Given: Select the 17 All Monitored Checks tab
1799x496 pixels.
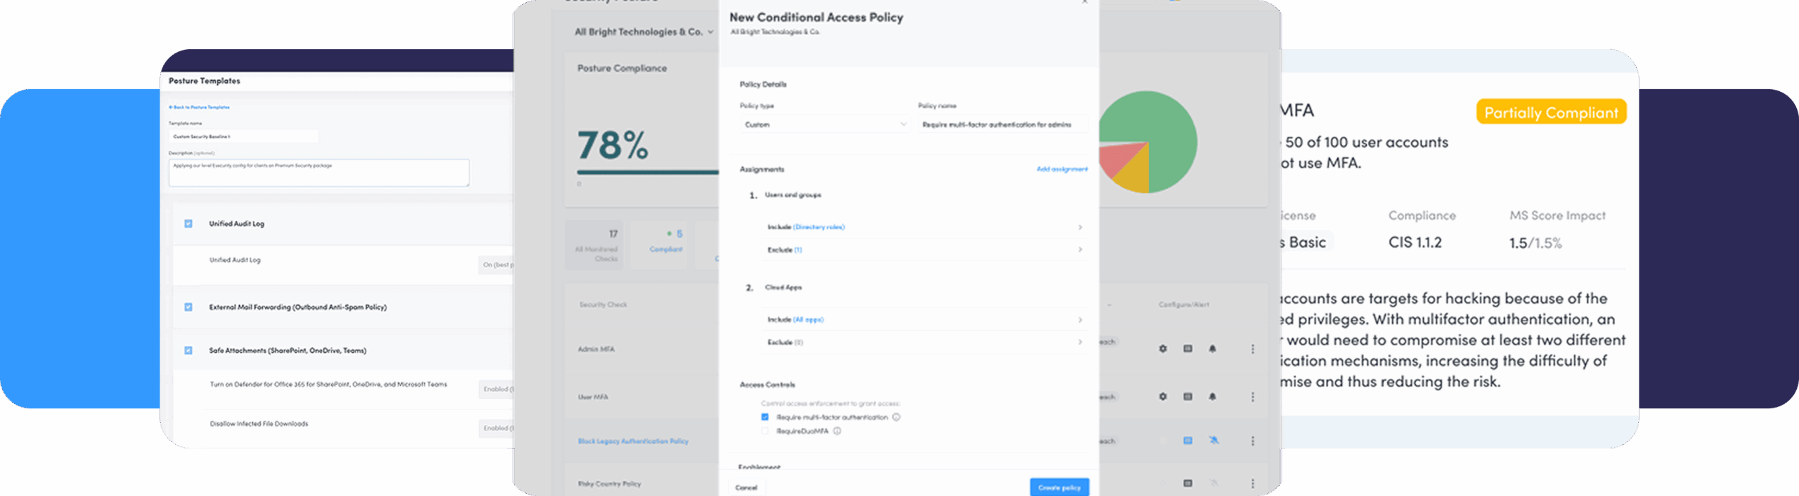Looking at the screenshot, I should (x=596, y=246).
